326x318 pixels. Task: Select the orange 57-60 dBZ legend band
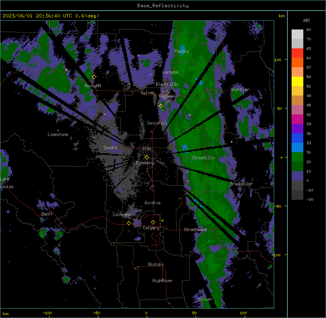point(297,62)
